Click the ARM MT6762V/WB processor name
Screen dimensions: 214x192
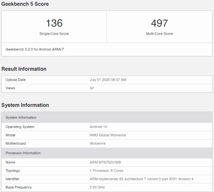pos(105,162)
